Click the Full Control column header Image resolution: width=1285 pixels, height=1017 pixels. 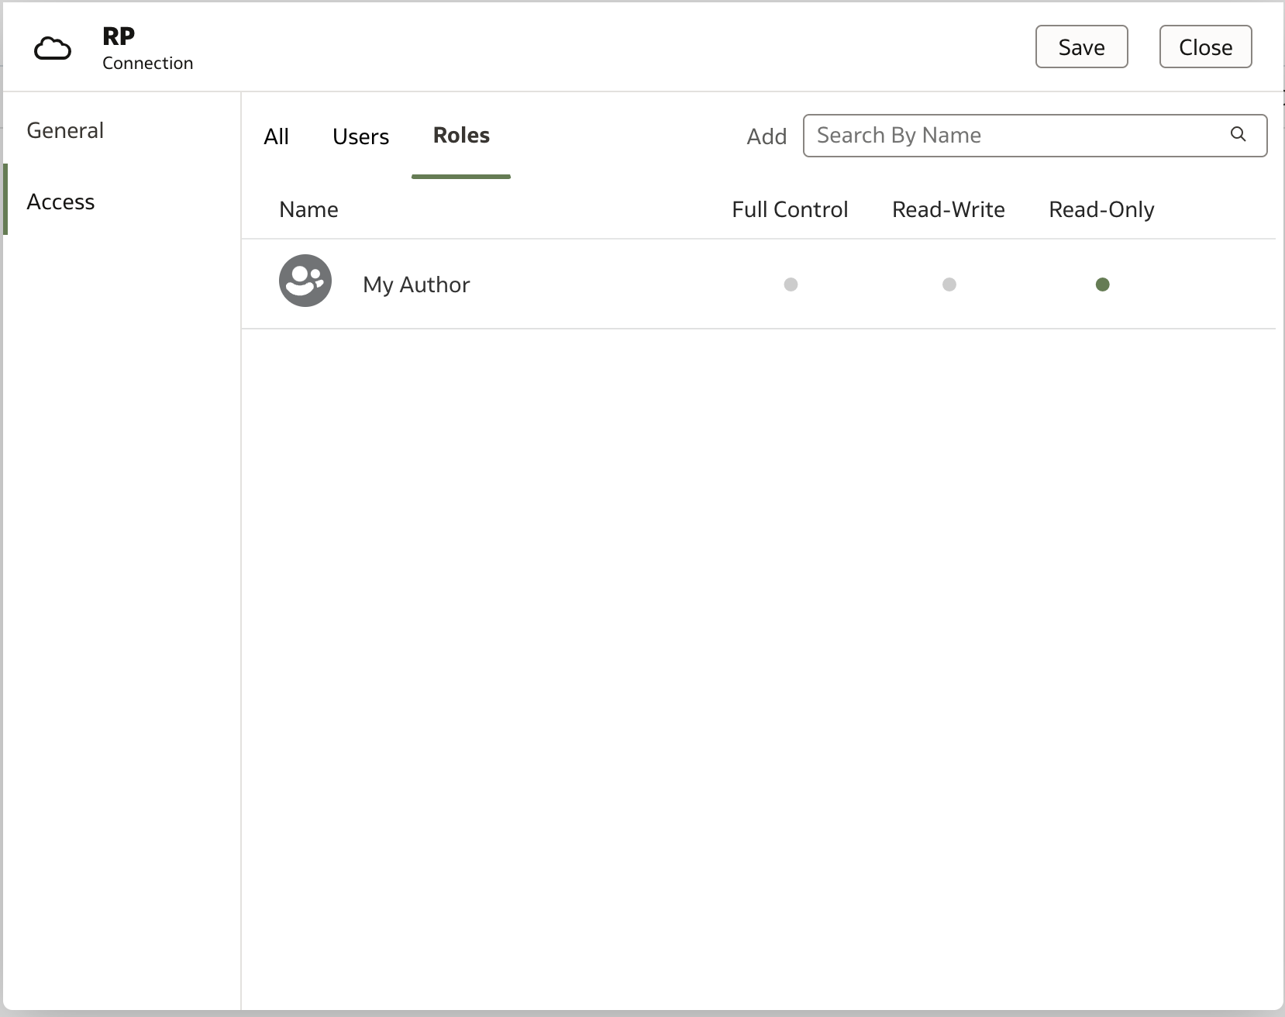coord(790,209)
